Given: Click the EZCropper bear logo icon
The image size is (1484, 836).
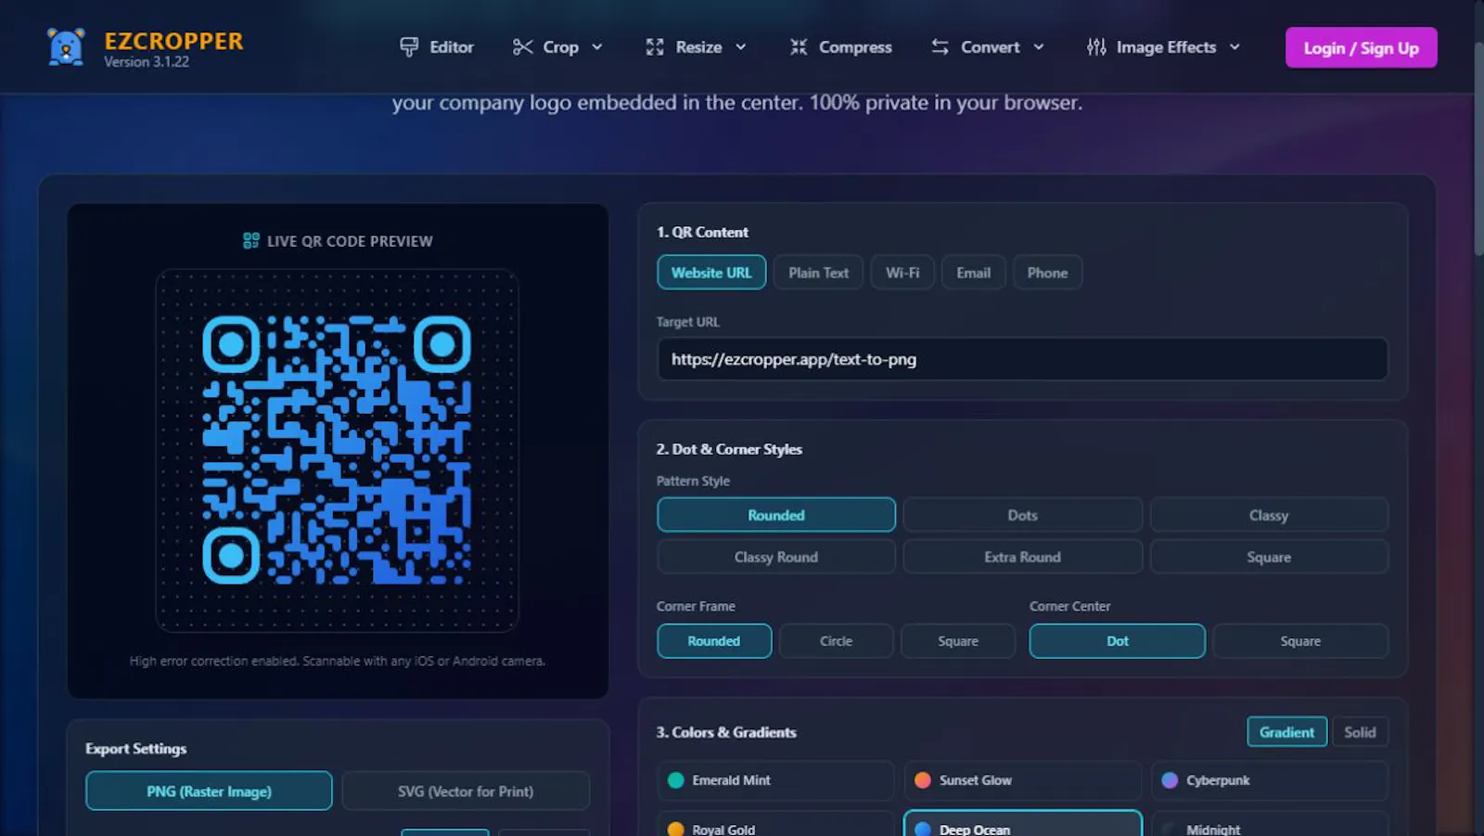Looking at the screenshot, I should 66,47.
